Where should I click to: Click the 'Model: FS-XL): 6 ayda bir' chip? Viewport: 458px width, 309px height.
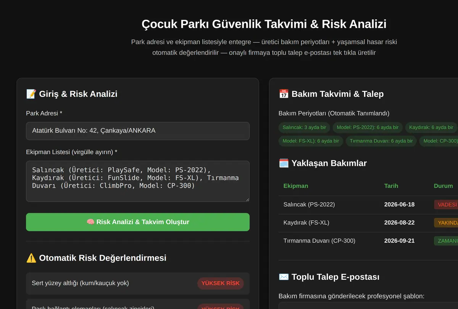(x=311, y=141)
